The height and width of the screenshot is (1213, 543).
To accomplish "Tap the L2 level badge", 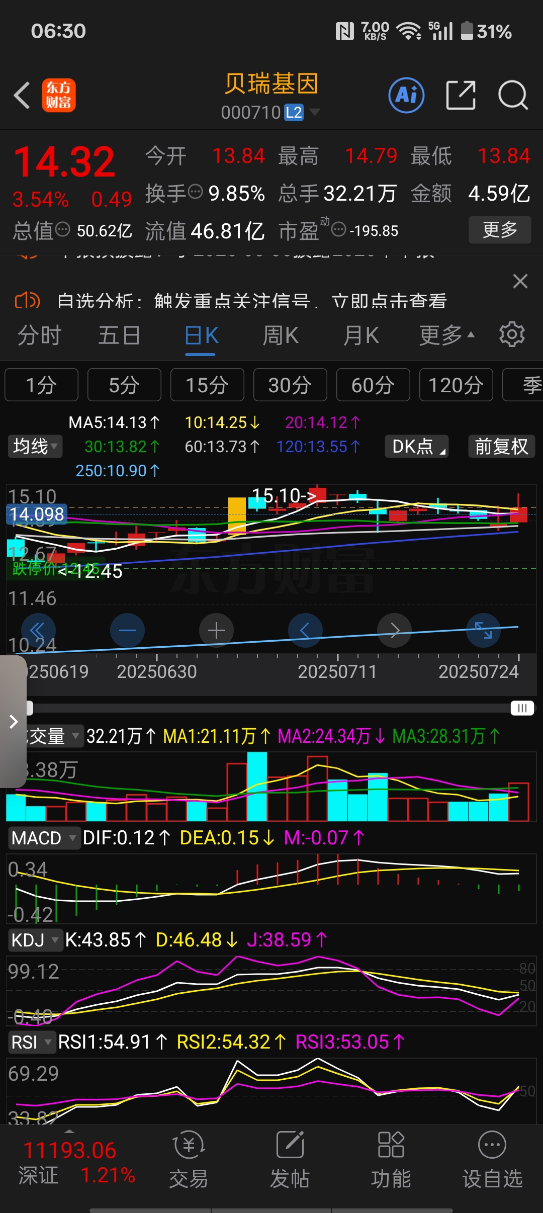I will [x=294, y=112].
